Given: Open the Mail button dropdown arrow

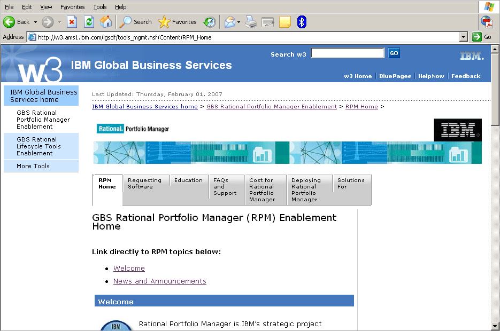Looking at the screenshot, I should (239, 22).
